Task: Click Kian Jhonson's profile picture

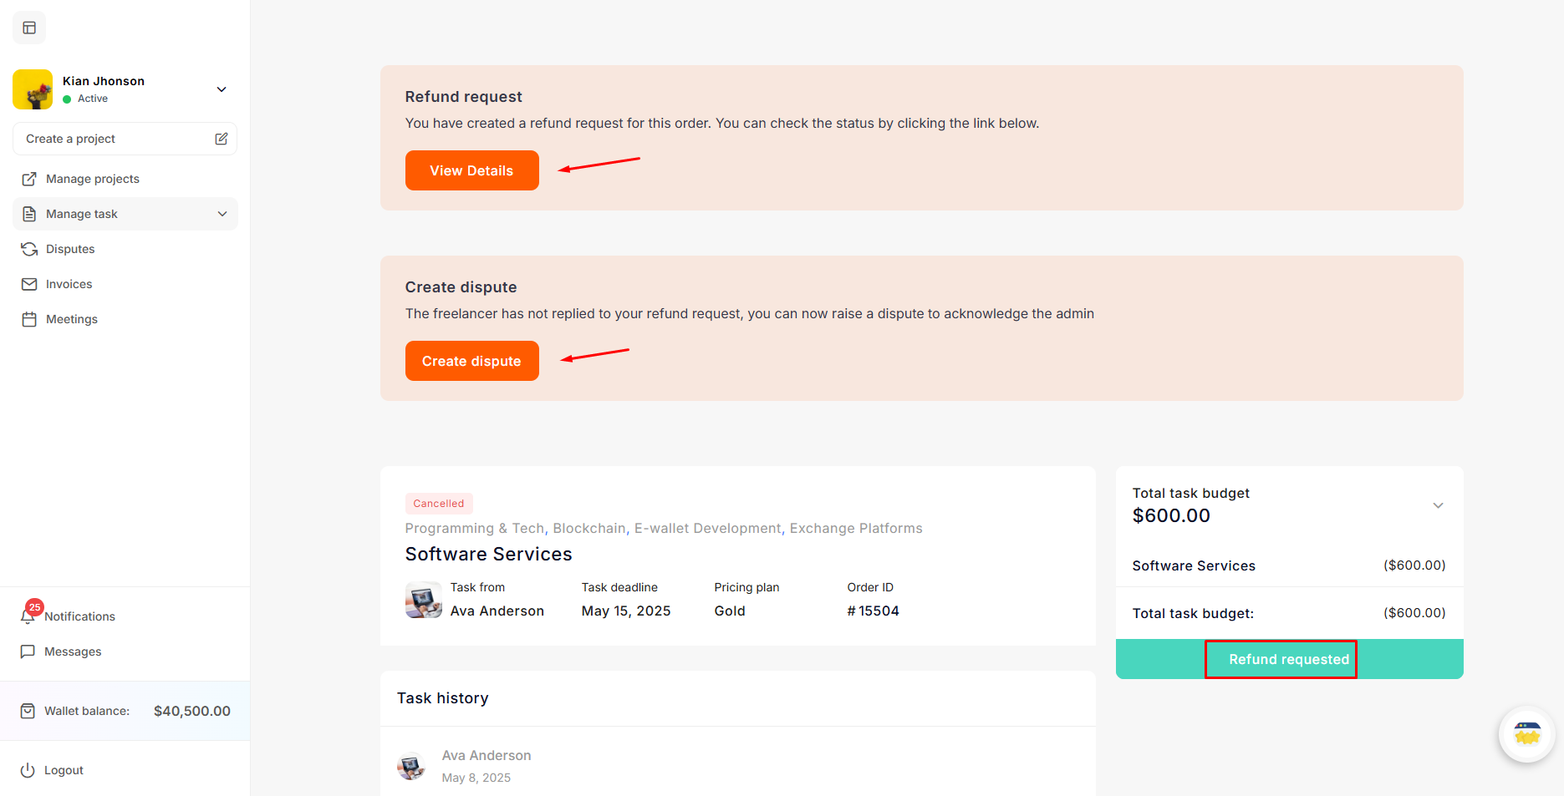Action: point(33,89)
